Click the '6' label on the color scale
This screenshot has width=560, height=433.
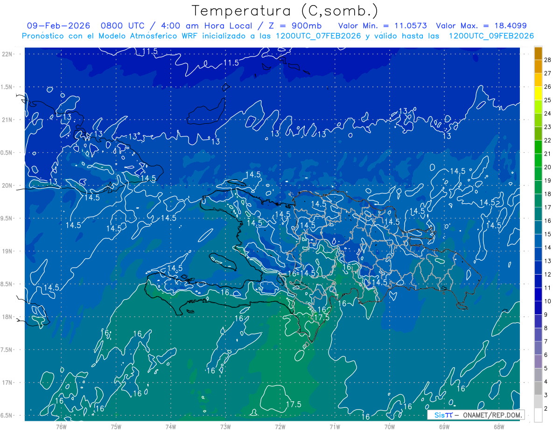(546, 355)
